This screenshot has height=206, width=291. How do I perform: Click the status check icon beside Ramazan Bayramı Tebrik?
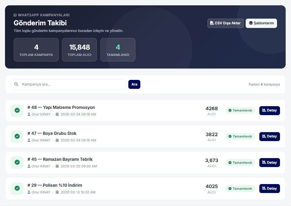tap(17, 162)
